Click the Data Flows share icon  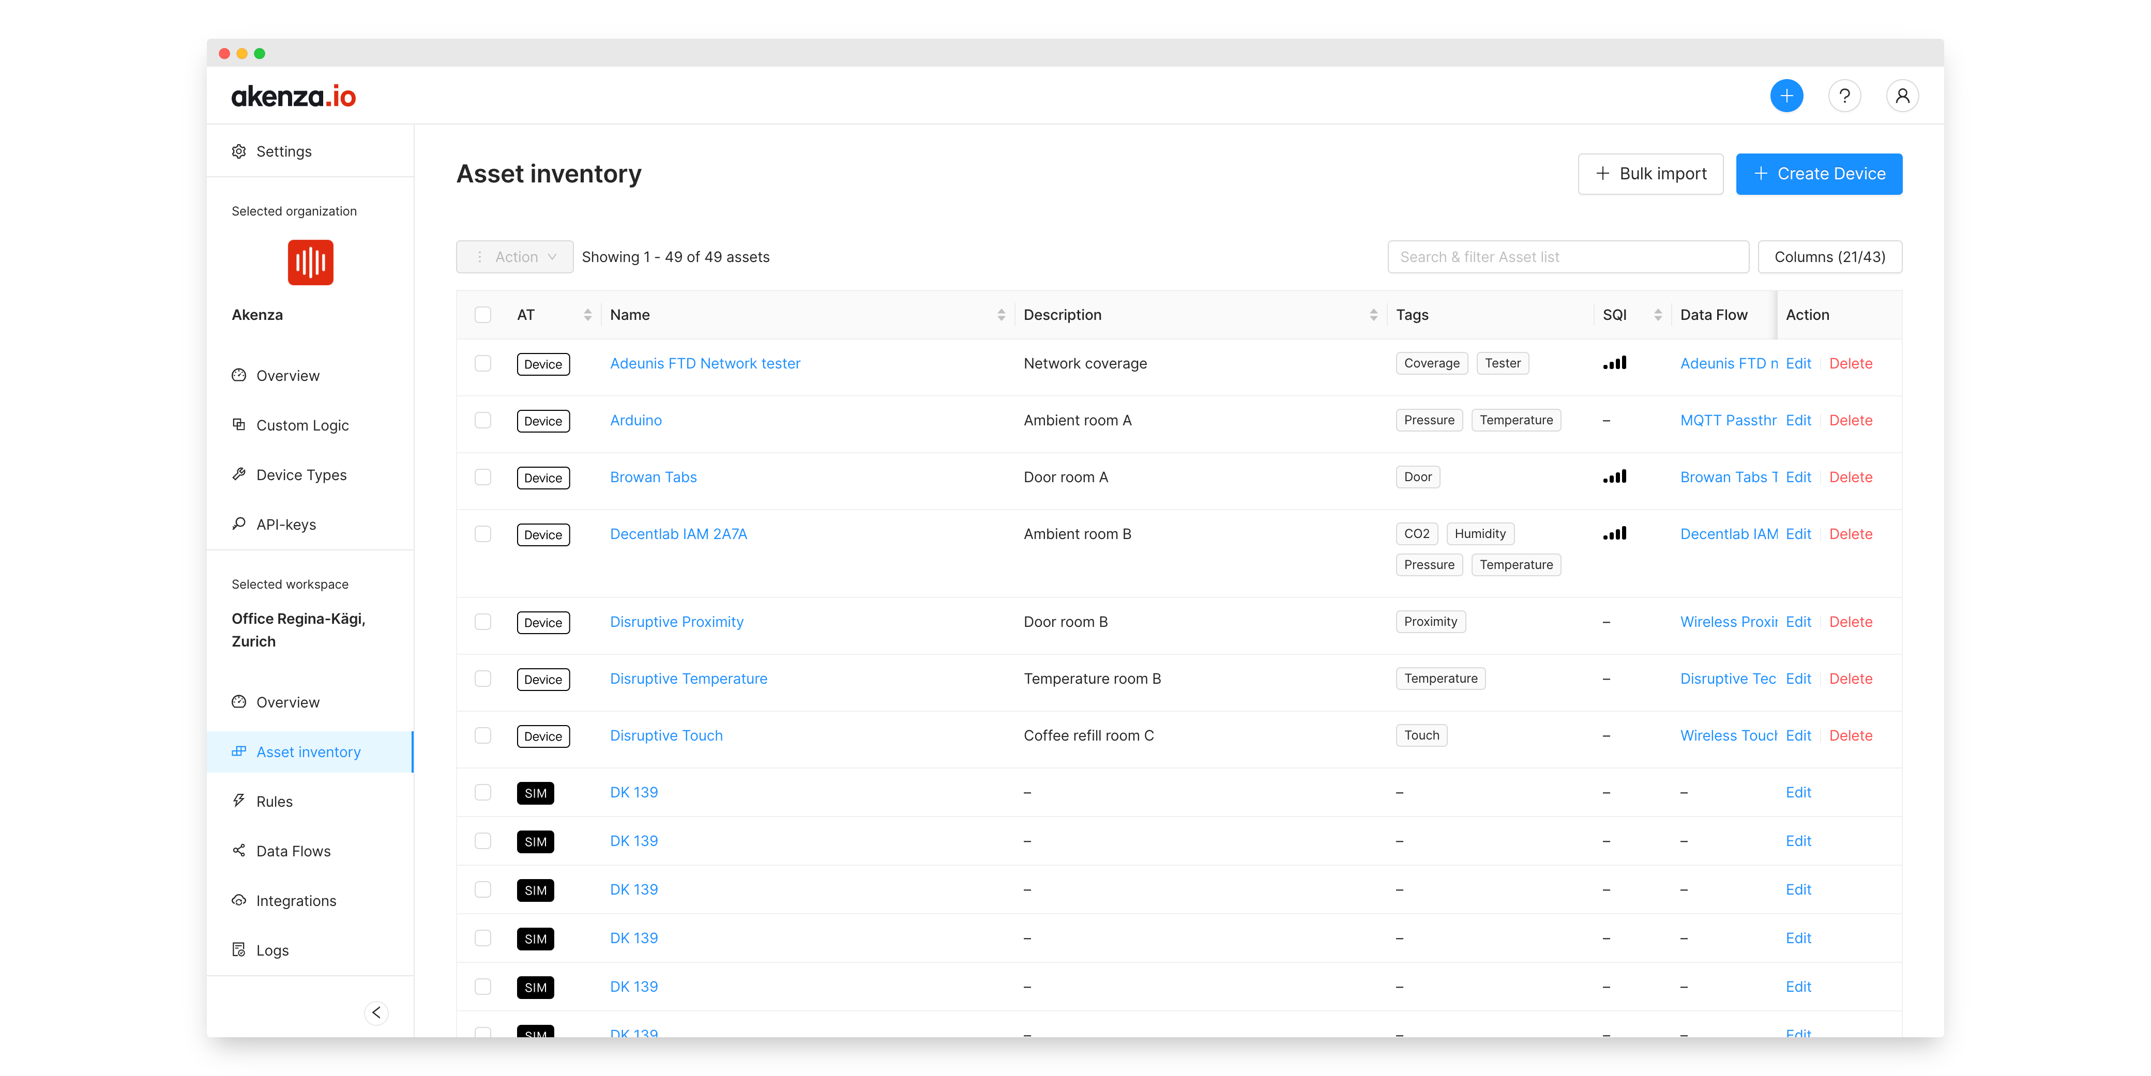coord(239,851)
